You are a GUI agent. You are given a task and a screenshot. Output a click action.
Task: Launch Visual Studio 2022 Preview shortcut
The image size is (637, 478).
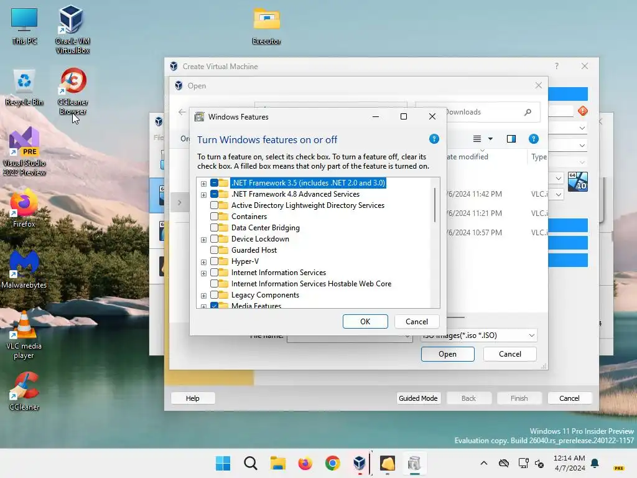24,151
